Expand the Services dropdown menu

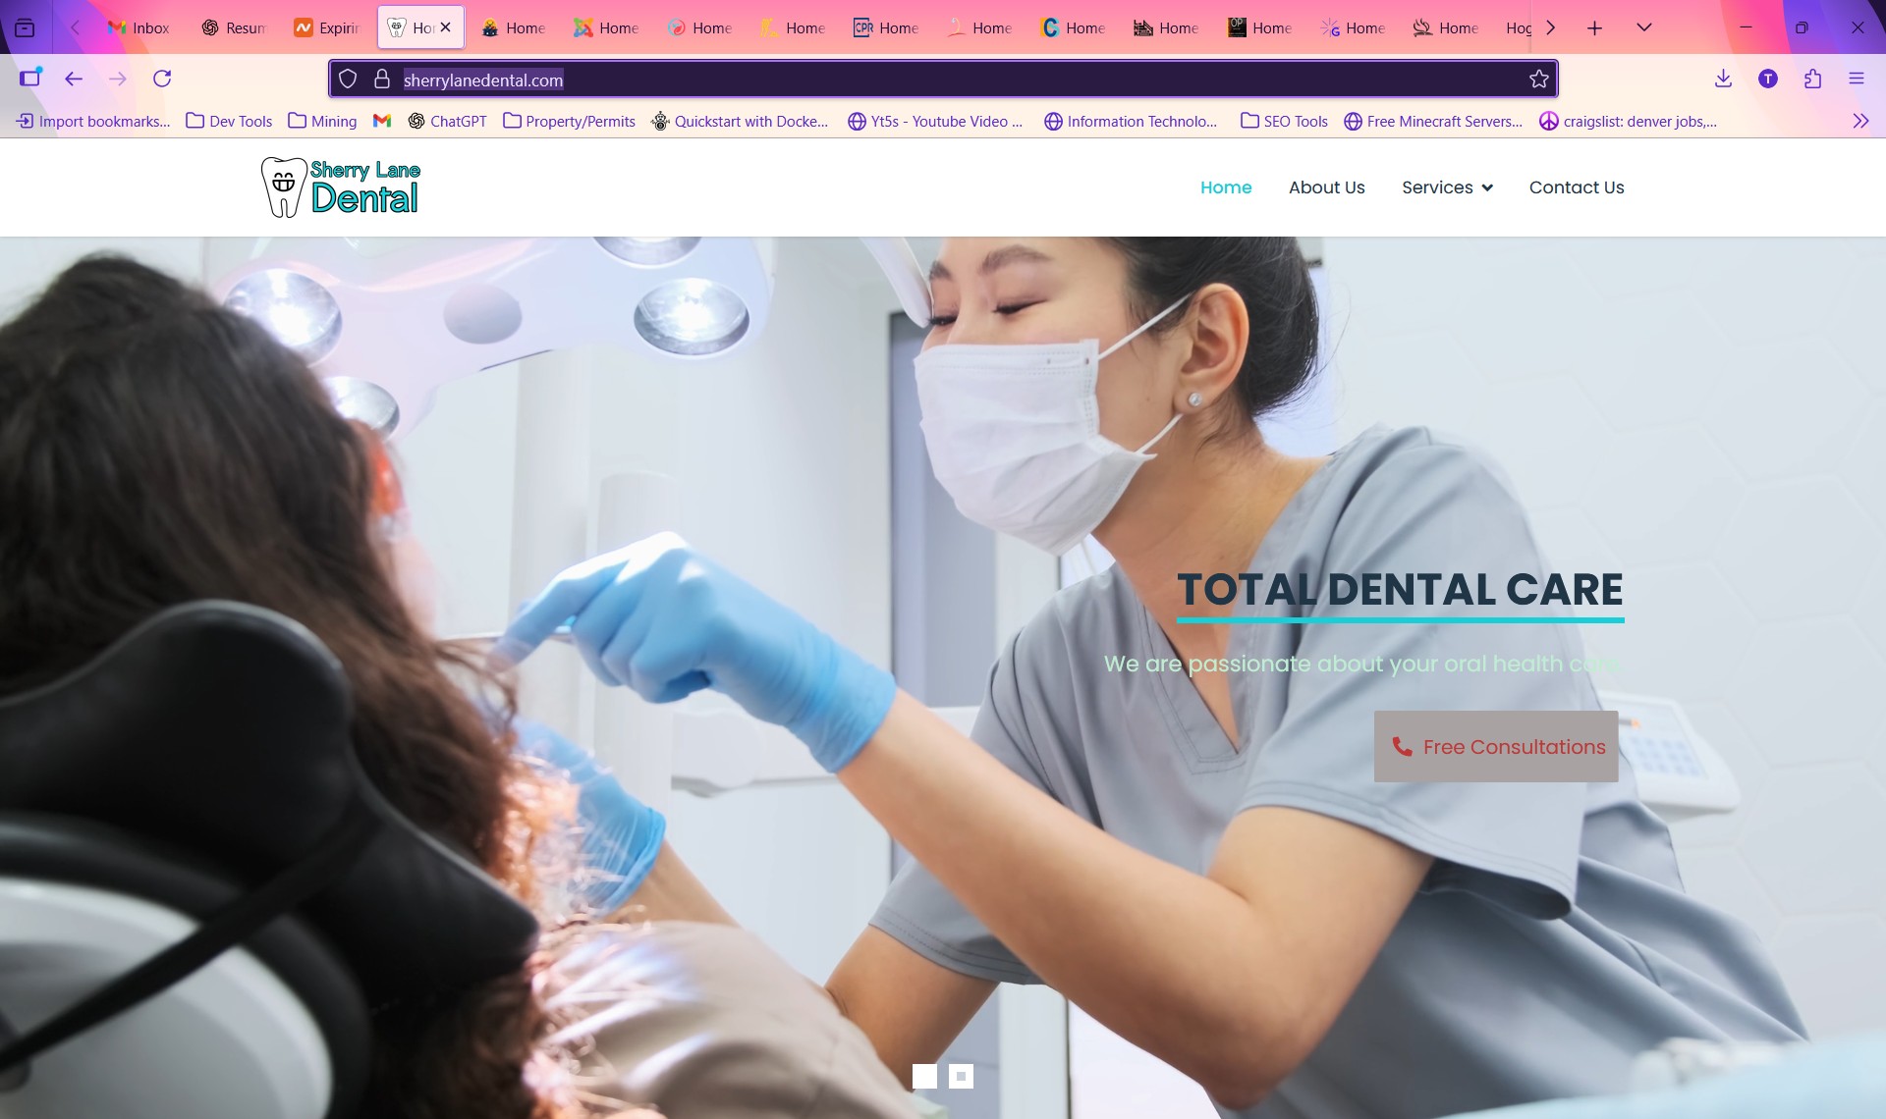[x=1447, y=187]
